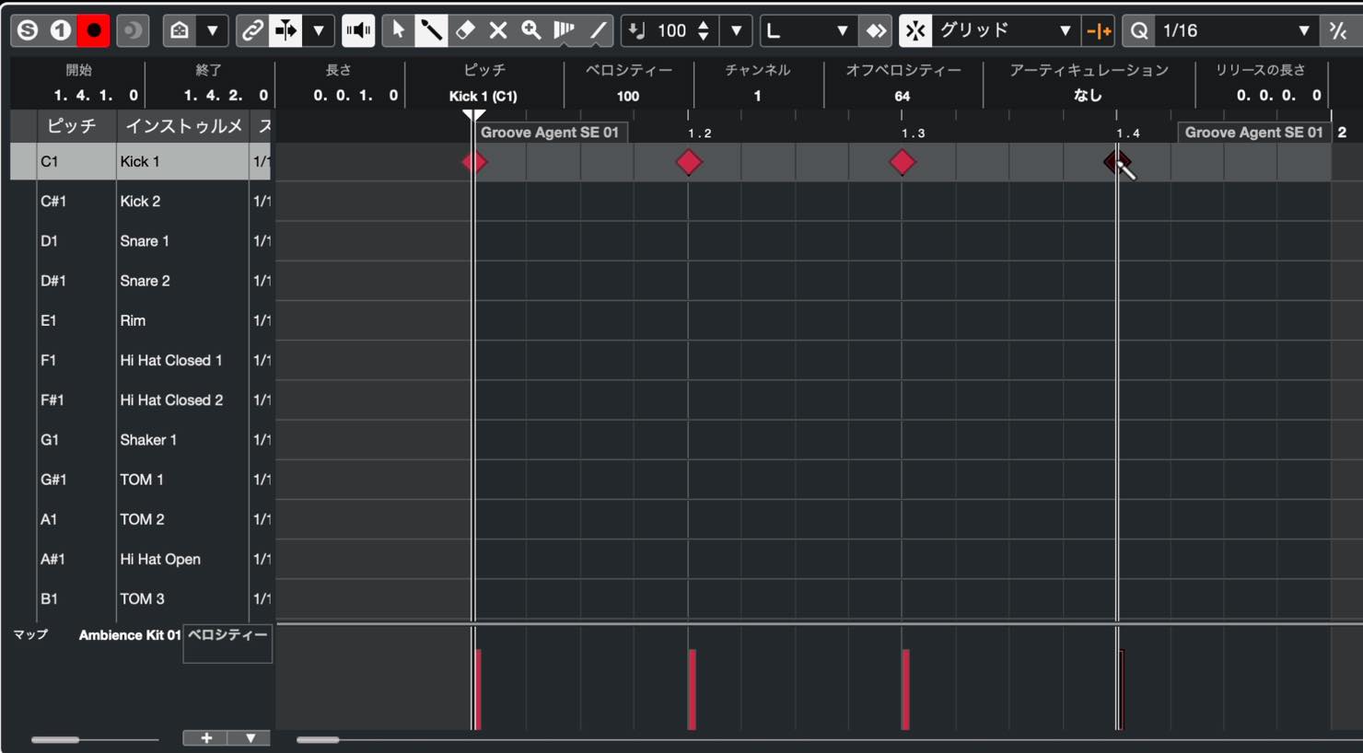Open the 1/16 quantize preset dropdown

pyautogui.click(x=1234, y=30)
